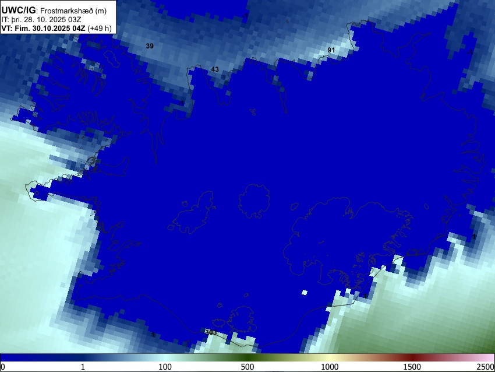The image size is (495, 372).
Task: Click the map value label 203
Action: click(x=211, y=332)
